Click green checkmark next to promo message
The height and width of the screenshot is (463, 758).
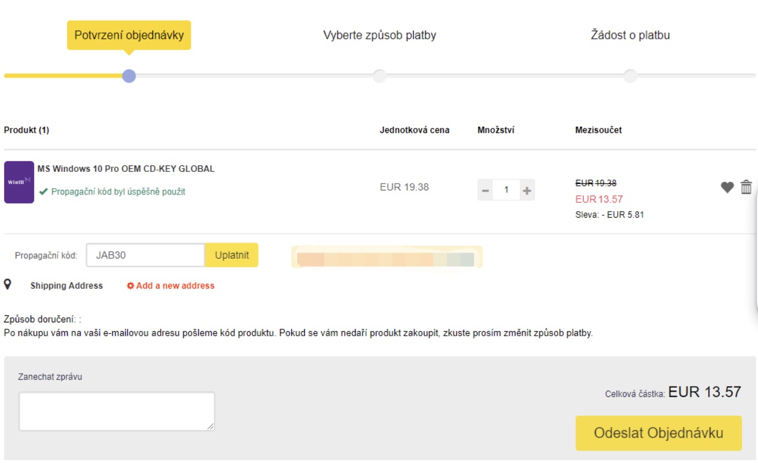pyautogui.click(x=43, y=192)
